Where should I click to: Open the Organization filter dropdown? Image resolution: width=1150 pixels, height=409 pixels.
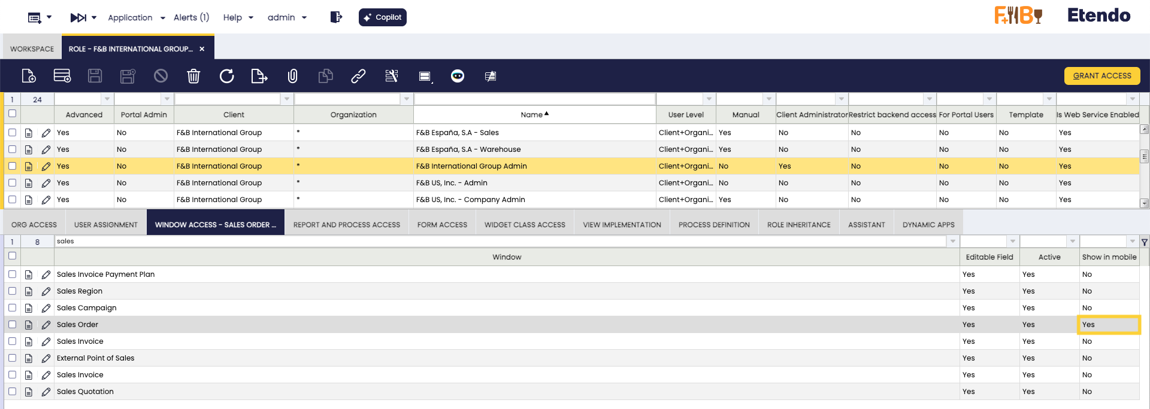(407, 99)
